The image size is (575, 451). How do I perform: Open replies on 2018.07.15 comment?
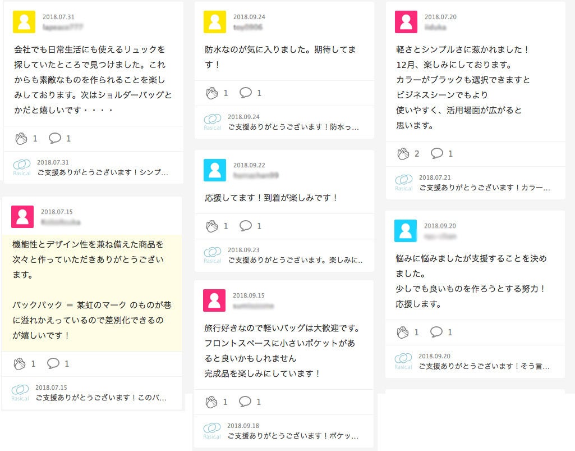pos(53,363)
